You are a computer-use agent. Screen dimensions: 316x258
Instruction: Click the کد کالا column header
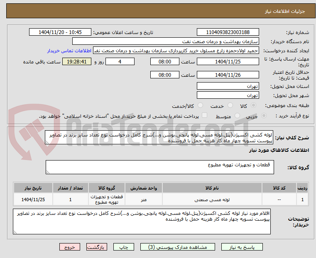279,188
